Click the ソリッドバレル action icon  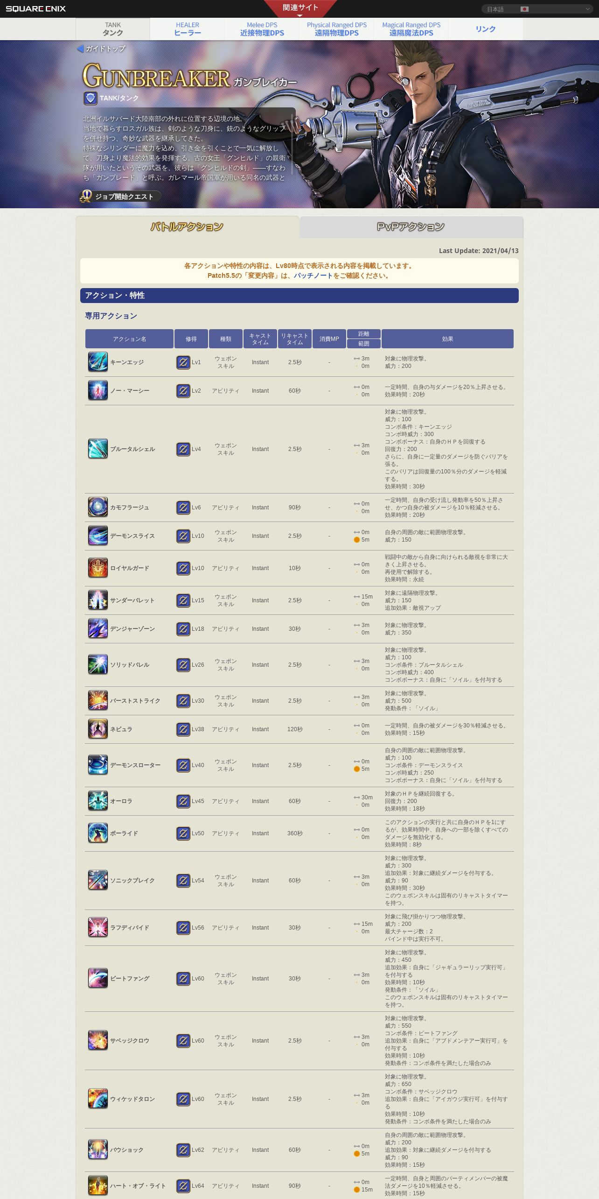pyautogui.click(x=98, y=664)
